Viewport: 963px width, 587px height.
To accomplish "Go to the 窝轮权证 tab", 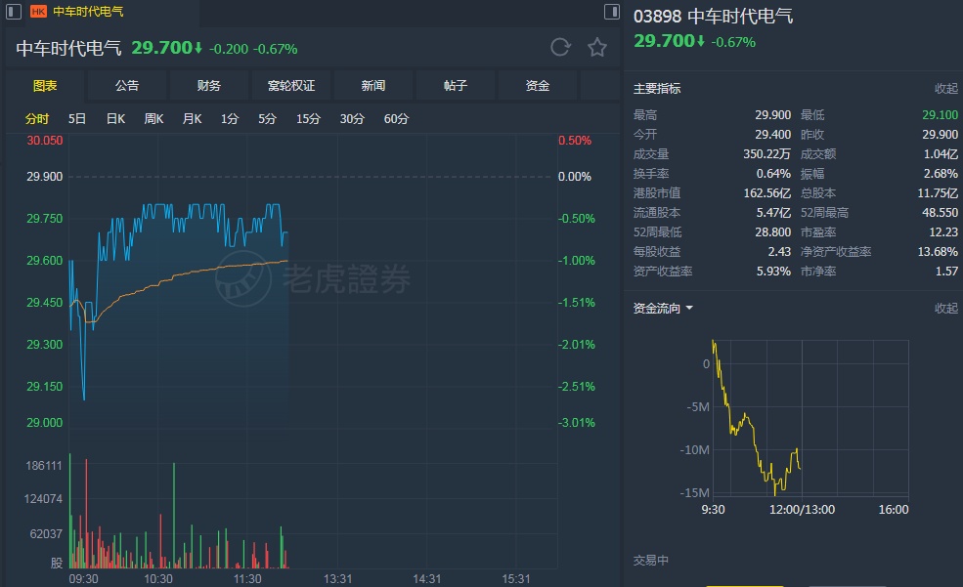I will pyautogui.click(x=291, y=86).
